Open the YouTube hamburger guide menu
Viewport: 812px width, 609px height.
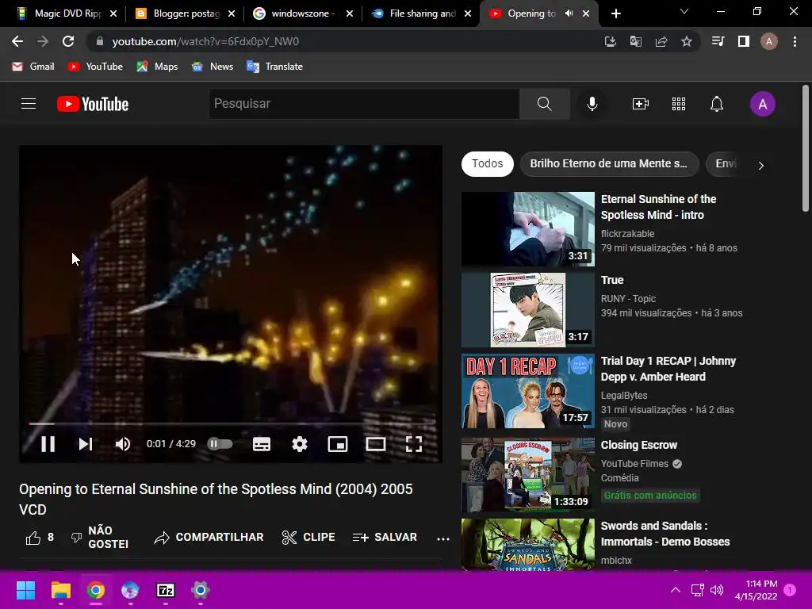29,104
